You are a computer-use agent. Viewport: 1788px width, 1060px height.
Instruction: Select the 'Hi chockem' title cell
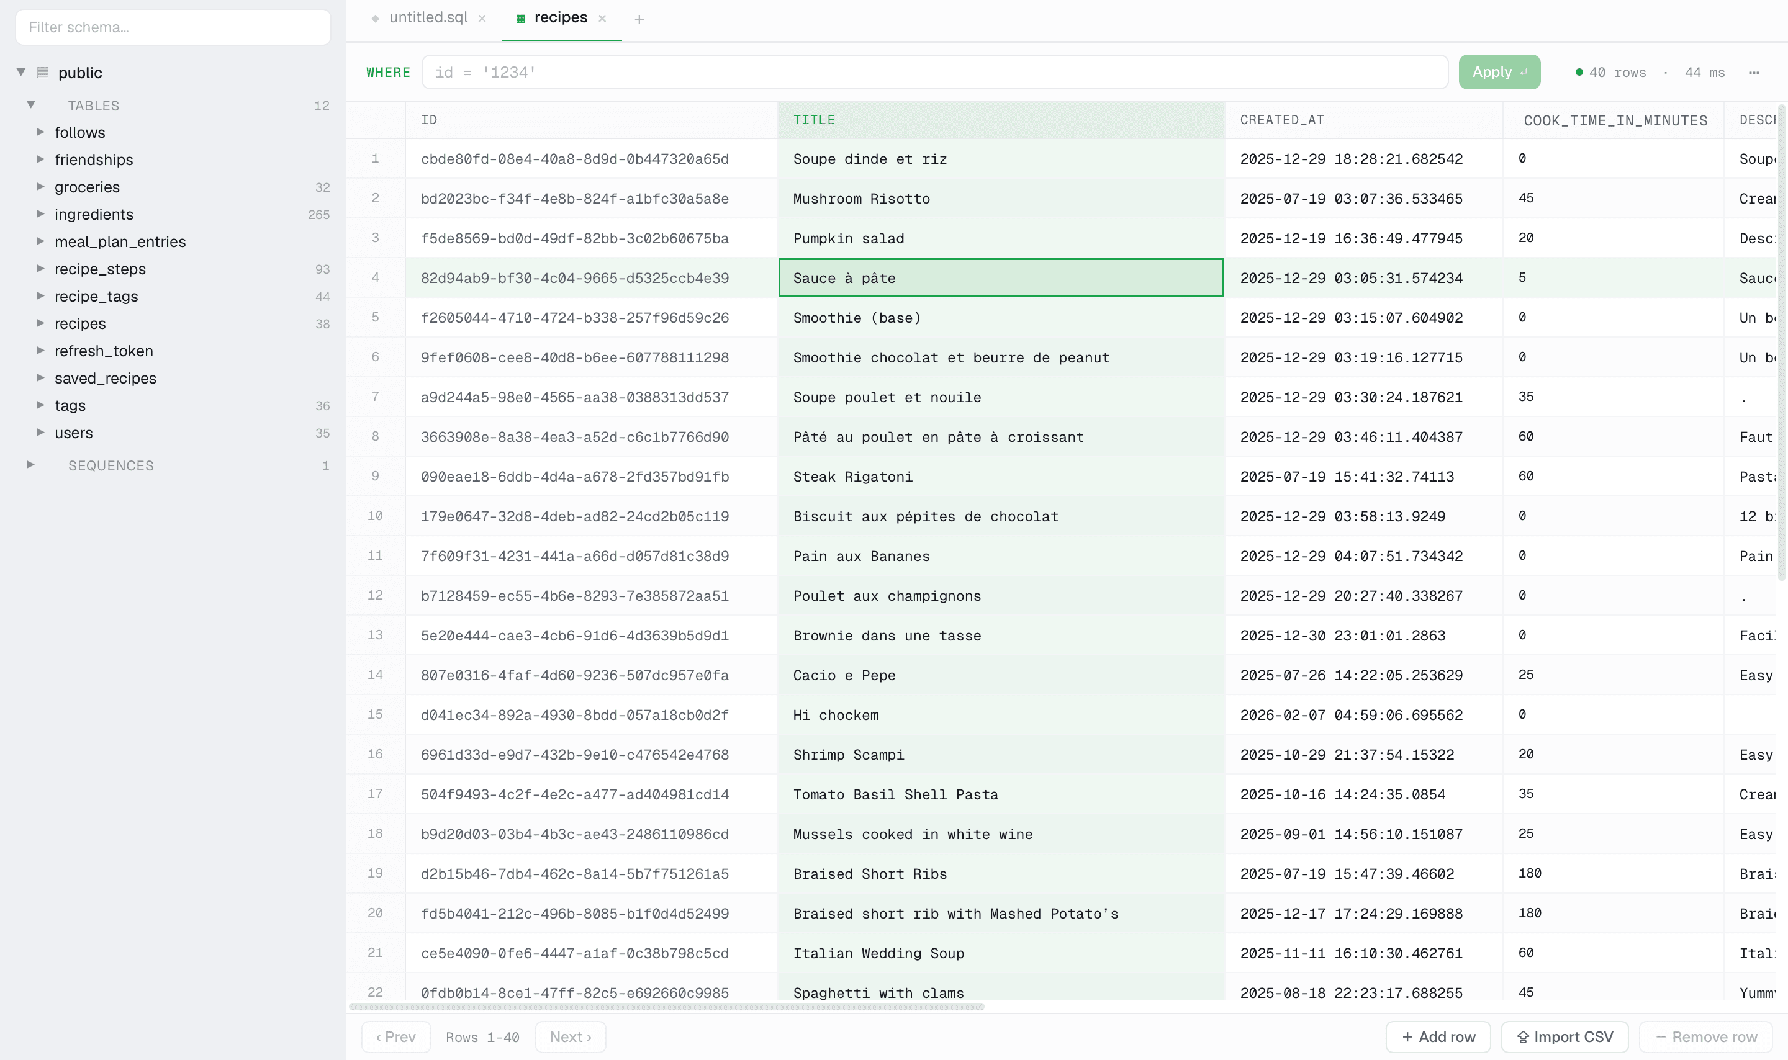pos(1001,714)
